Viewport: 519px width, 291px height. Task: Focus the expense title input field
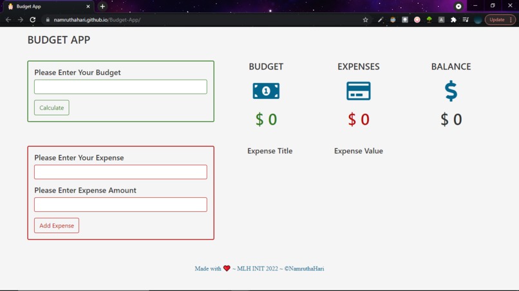tap(120, 172)
